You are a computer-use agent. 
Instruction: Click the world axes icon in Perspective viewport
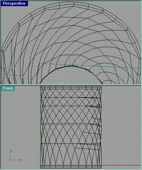pyautogui.click(x=15, y=76)
